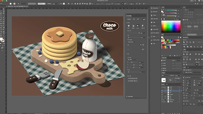The image size is (203, 114).
Task: Click the search icon at top right
Action: 195,1
